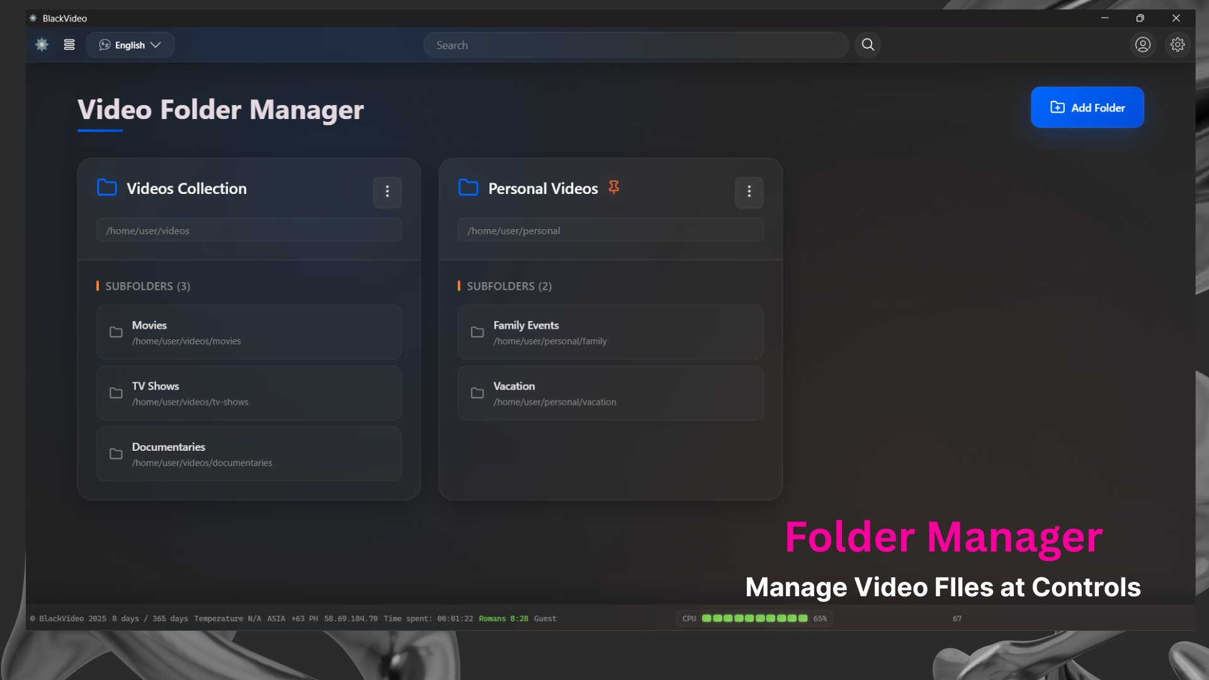The width and height of the screenshot is (1209, 680).
Task: Click the folder icon on Personal Videos card
Action: pos(468,188)
